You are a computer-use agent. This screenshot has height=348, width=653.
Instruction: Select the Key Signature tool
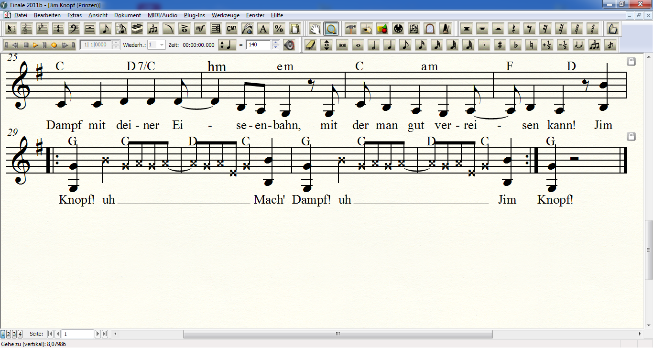[x=42, y=29]
